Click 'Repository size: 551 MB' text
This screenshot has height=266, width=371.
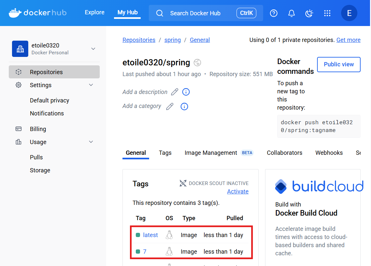pyautogui.click(x=241, y=74)
